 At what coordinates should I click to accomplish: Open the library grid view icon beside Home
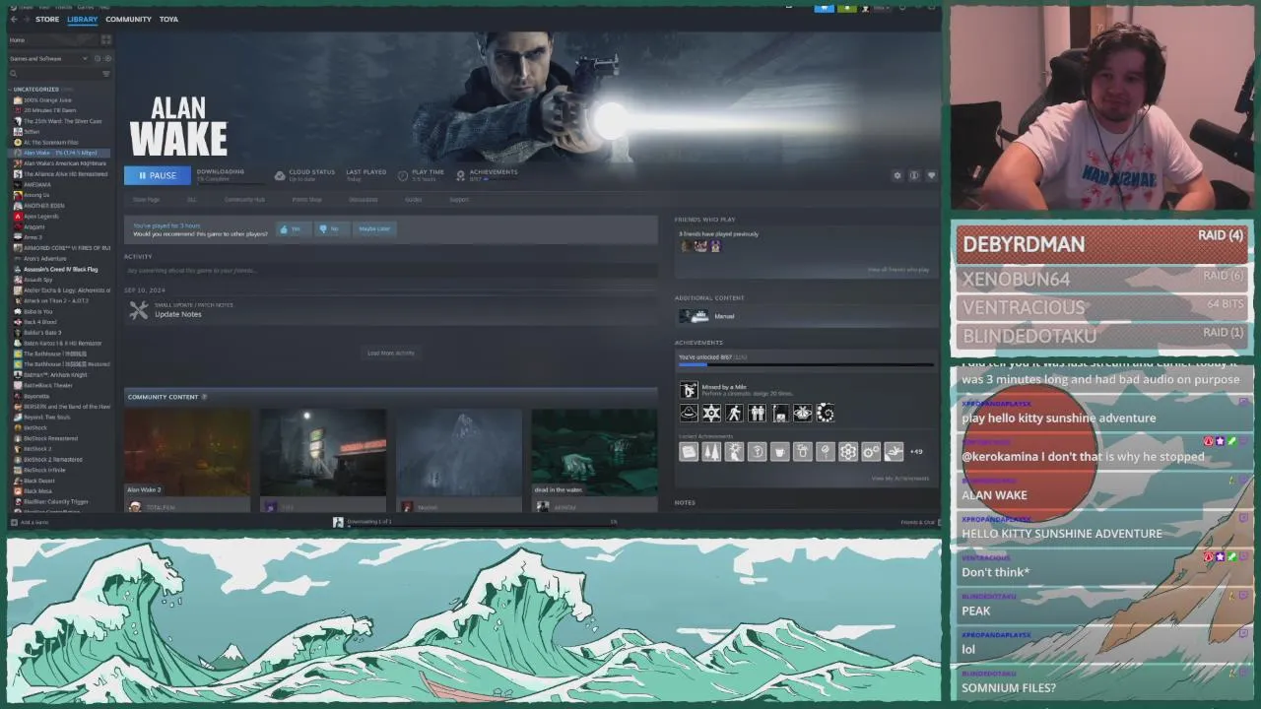[105, 40]
